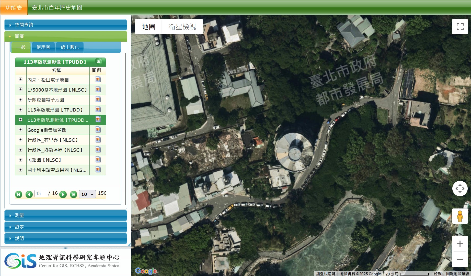Open legend icon for Google街景涵蓋圖
471x276 pixels.
coord(98,130)
